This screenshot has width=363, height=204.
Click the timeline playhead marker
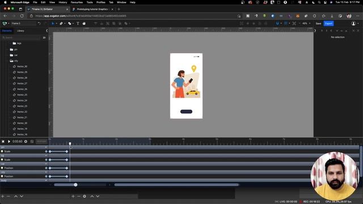click(x=70, y=143)
